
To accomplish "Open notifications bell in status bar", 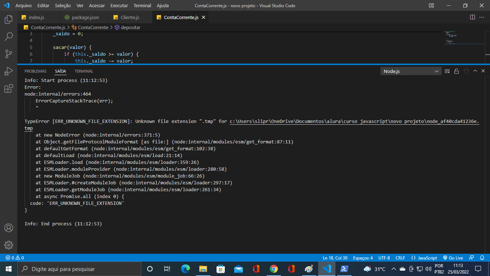I will [x=482, y=258].
